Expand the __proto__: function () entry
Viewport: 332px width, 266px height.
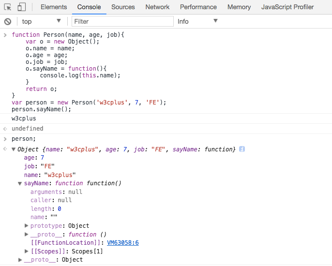pyautogui.click(x=27, y=234)
